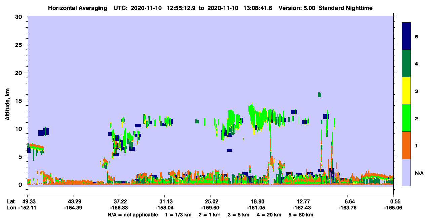Click the 'Version: 5.00' text

tap(296, 8)
